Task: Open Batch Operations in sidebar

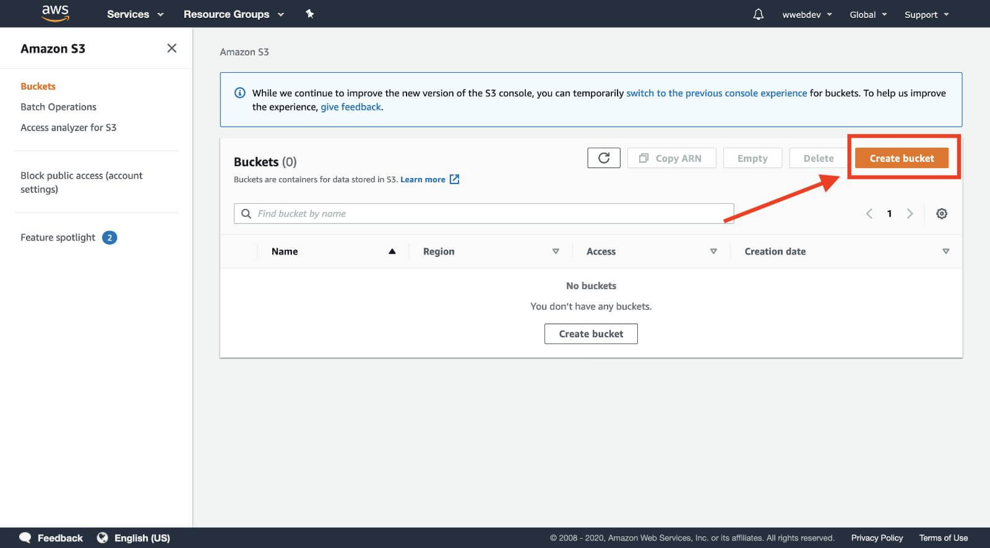Action: (x=58, y=107)
